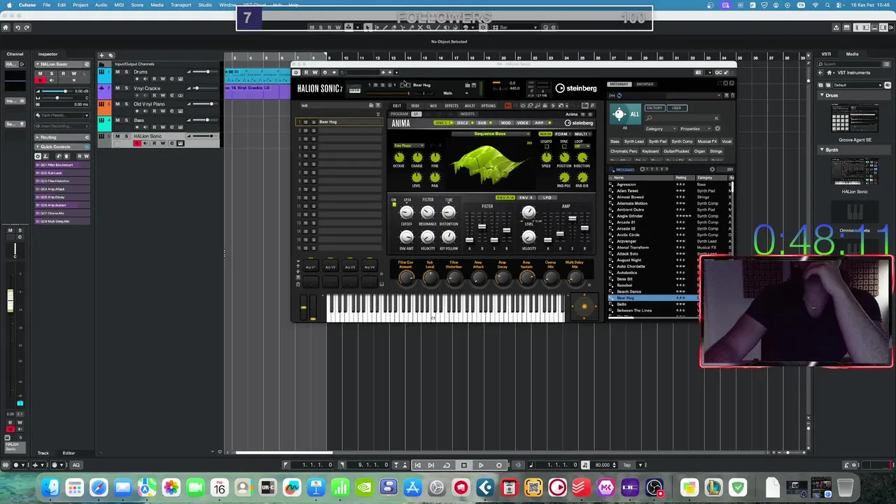Switch to HALion OPTIONS tab
This screenshot has width=896, height=504.
tap(489, 106)
